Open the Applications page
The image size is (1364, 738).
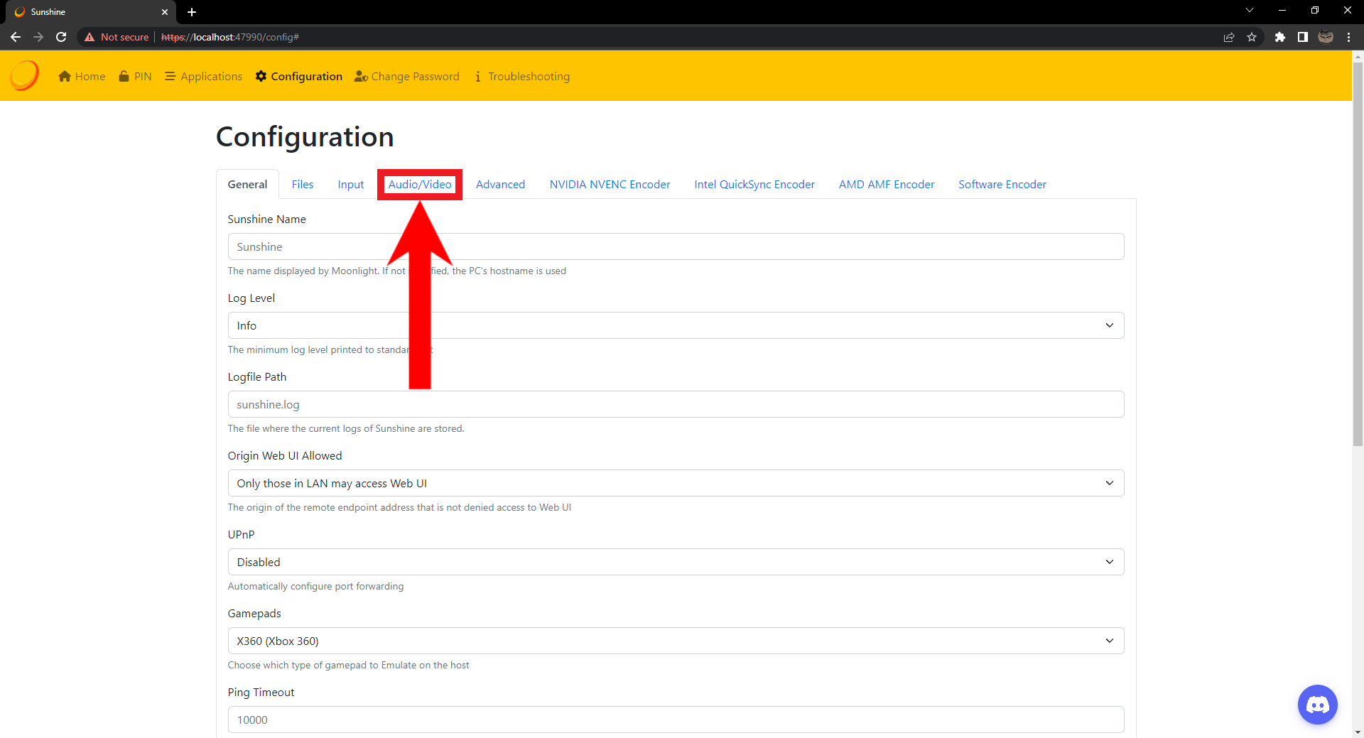[x=203, y=76]
